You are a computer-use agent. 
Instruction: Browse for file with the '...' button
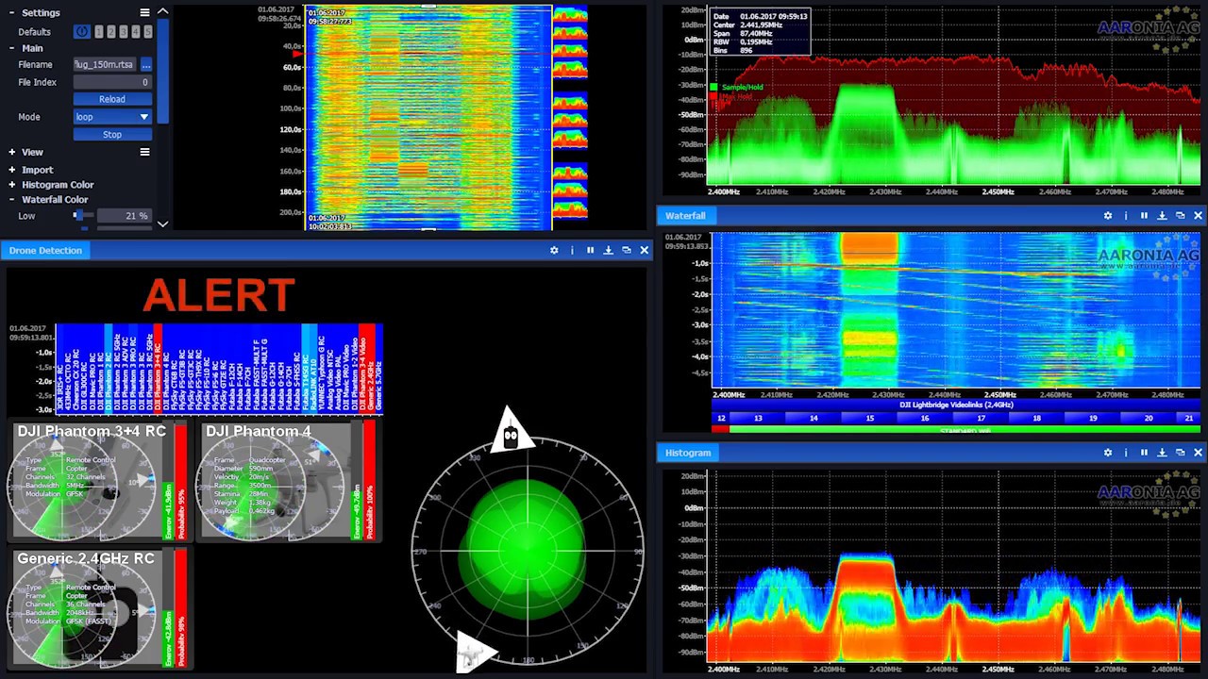pos(146,65)
